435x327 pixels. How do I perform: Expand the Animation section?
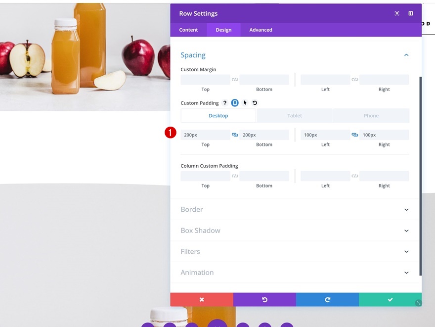pyautogui.click(x=295, y=273)
